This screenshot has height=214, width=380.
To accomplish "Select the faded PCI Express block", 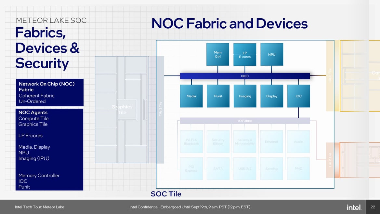I will pyautogui.click(x=191, y=169).
